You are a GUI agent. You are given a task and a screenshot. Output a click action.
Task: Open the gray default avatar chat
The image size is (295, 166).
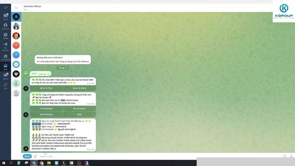(x=16, y=93)
